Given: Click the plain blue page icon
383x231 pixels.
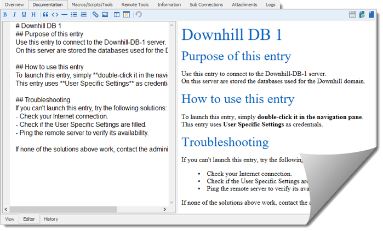Looking at the screenshot, I should click(371, 14).
